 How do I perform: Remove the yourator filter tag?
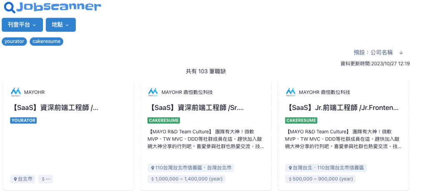tap(15, 42)
